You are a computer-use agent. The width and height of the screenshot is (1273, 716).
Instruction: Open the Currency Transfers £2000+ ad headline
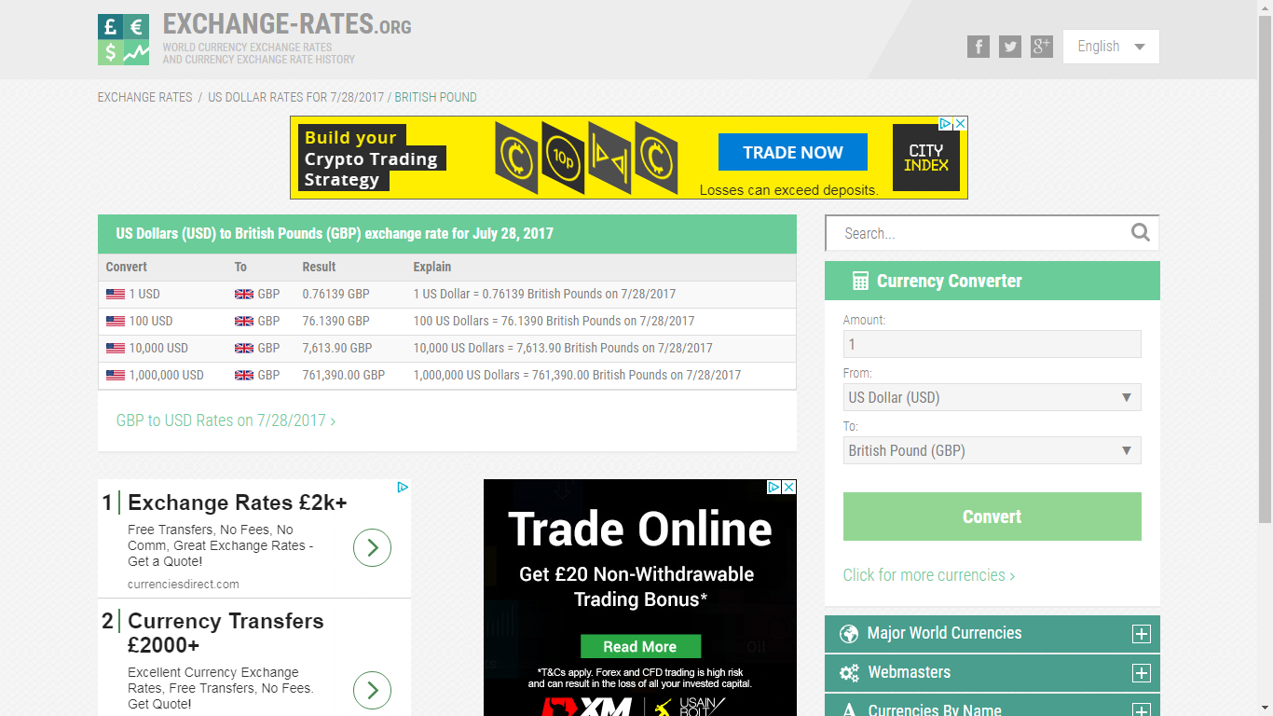[x=226, y=633]
